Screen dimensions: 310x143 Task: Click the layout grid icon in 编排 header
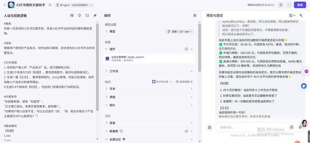(195, 16)
